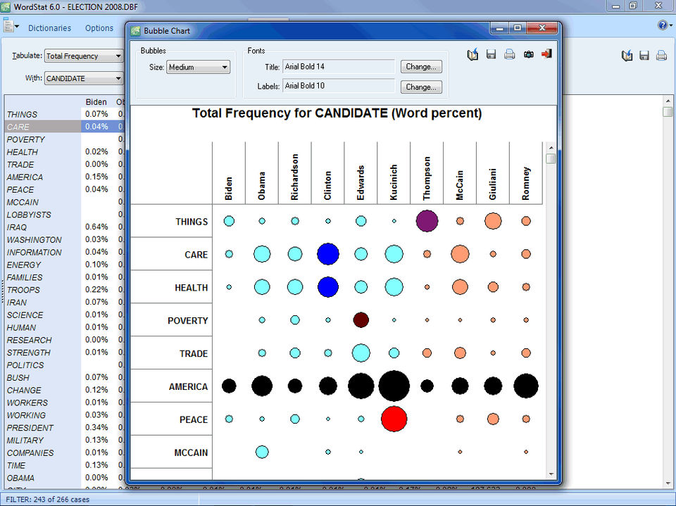Open the Dictionaries tab
Viewport: 676px width, 506px height.
pos(49,28)
